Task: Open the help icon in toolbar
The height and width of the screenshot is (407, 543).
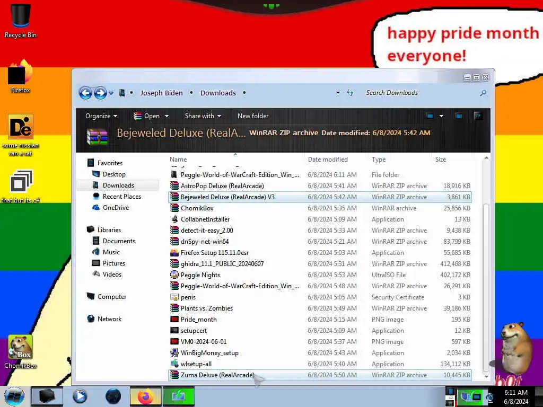Action: click(x=478, y=116)
